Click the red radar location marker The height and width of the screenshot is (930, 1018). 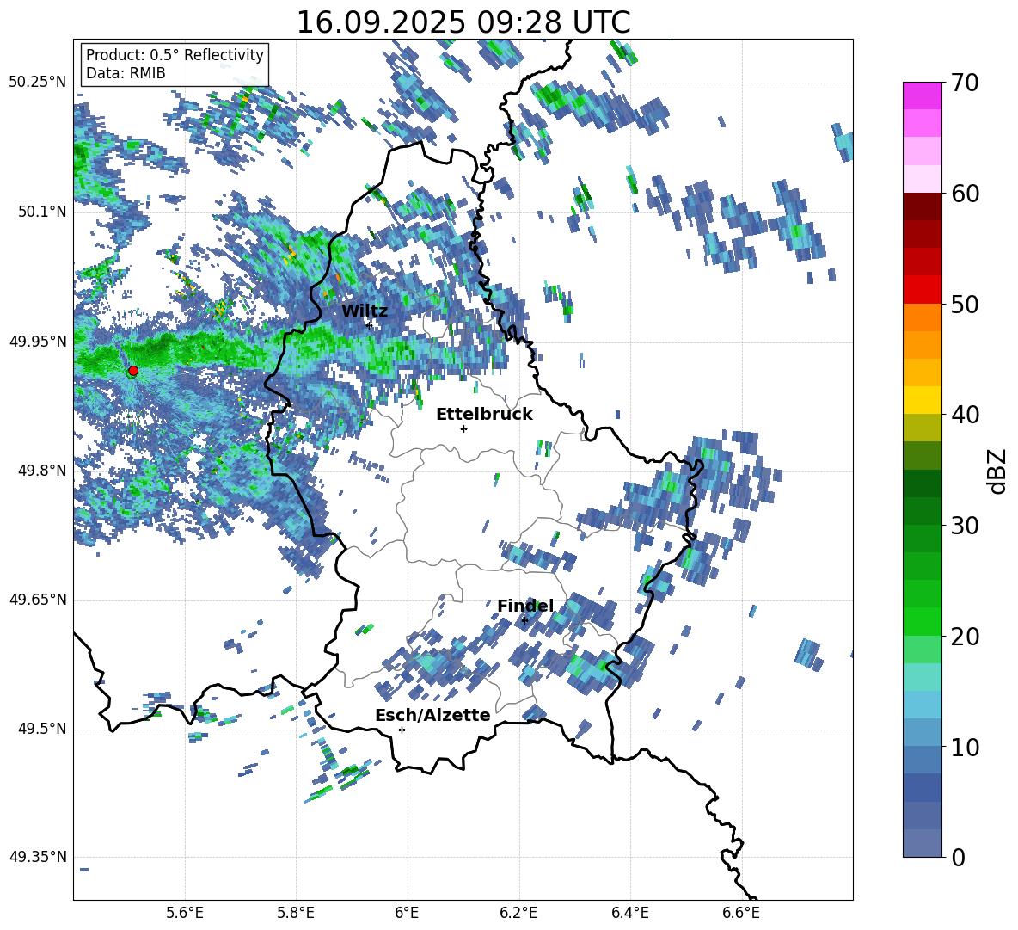pyautogui.click(x=133, y=371)
